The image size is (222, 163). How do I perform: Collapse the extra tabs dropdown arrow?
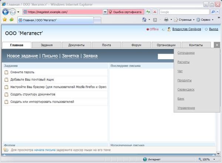coord(217,45)
